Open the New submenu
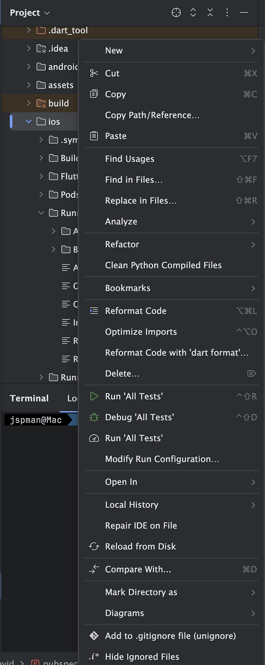265x665 pixels. pos(171,51)
